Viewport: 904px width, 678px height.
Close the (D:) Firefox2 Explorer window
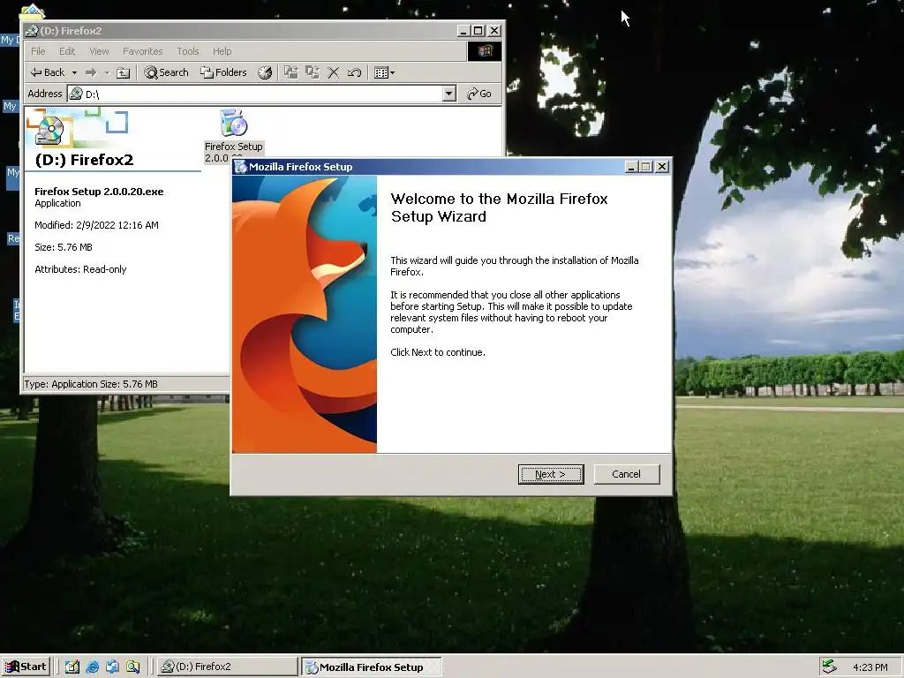pos(494,31)
